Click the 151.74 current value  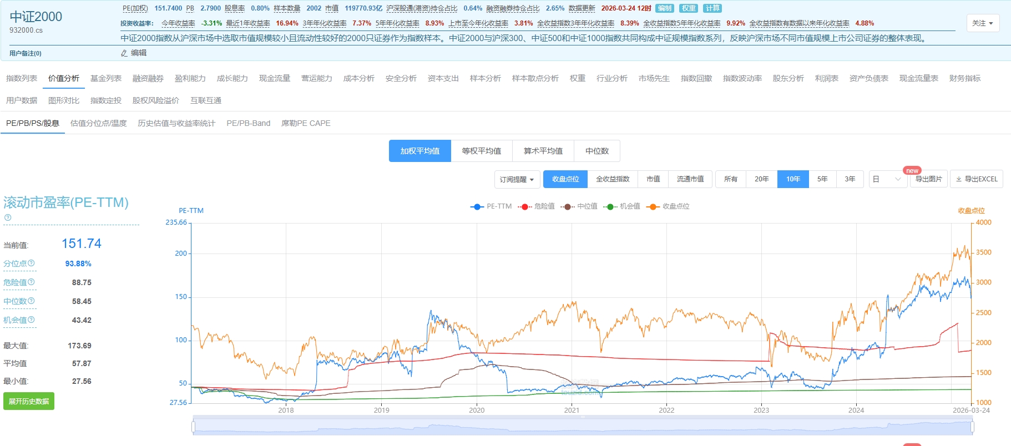click(x=82, y=244)
